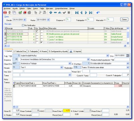The height and width of the screenshot is (121, 134).
Task: Click the next record arrow
Action: tap(86, 13)
